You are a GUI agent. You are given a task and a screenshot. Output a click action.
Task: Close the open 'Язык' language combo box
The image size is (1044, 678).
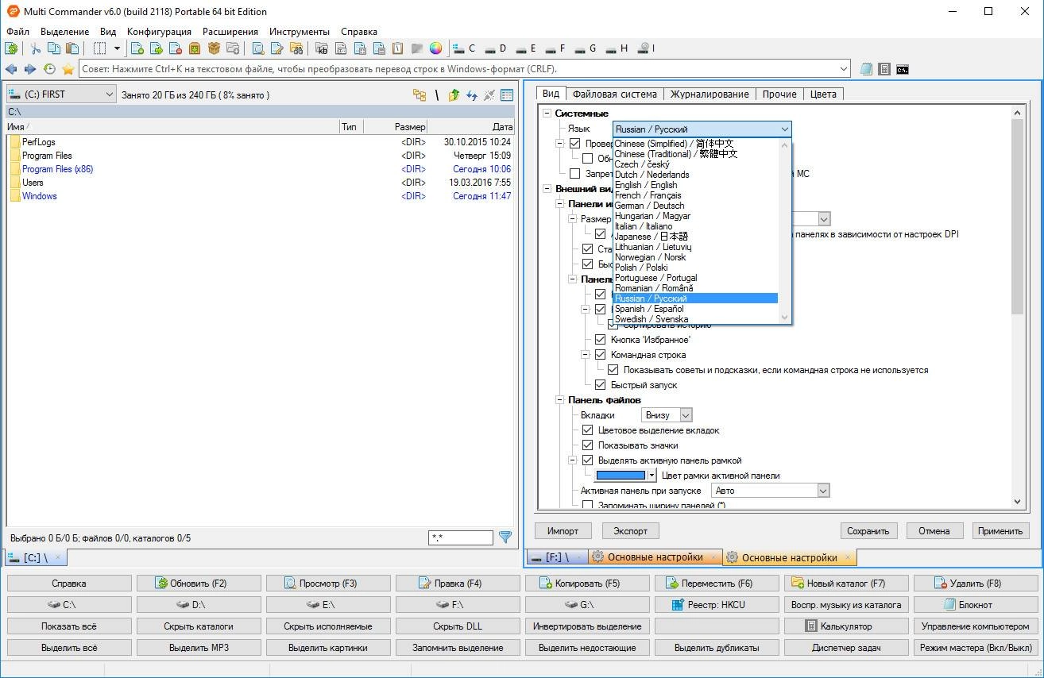click(785, 129)
